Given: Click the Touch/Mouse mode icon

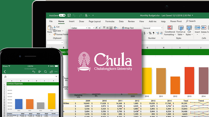Looking at the screenshot, I should pyautogui.click(x=86, y=16).
